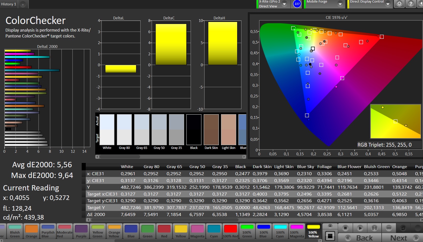This screenshot has width=423, height=242.
Task: Start continuous read with infinity icon
Action: (x=389, y=228)
